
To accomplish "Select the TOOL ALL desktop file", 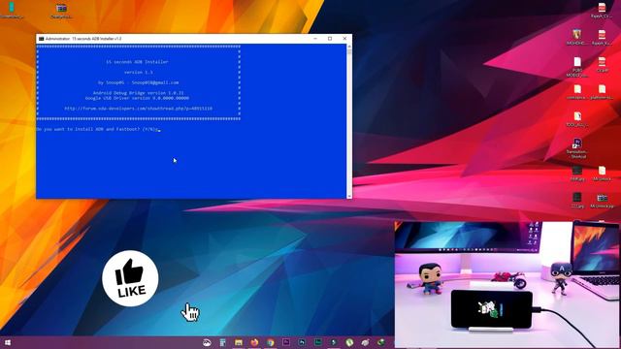I will point(577,119).
